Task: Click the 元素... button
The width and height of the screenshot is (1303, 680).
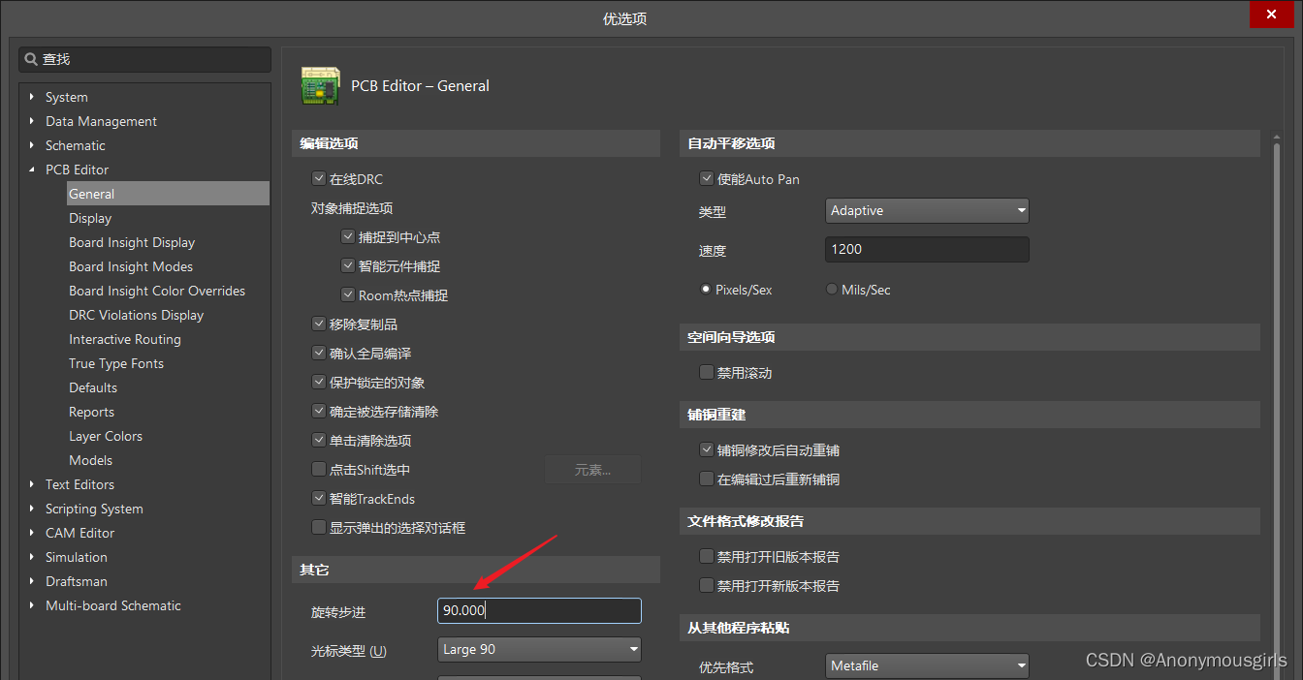Action: 592,470
